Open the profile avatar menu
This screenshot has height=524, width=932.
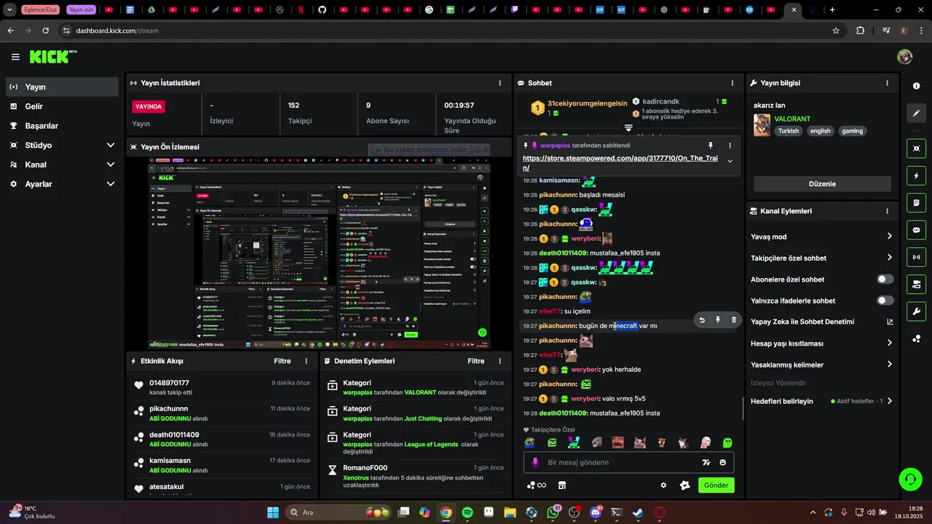(x=904, y=57)
